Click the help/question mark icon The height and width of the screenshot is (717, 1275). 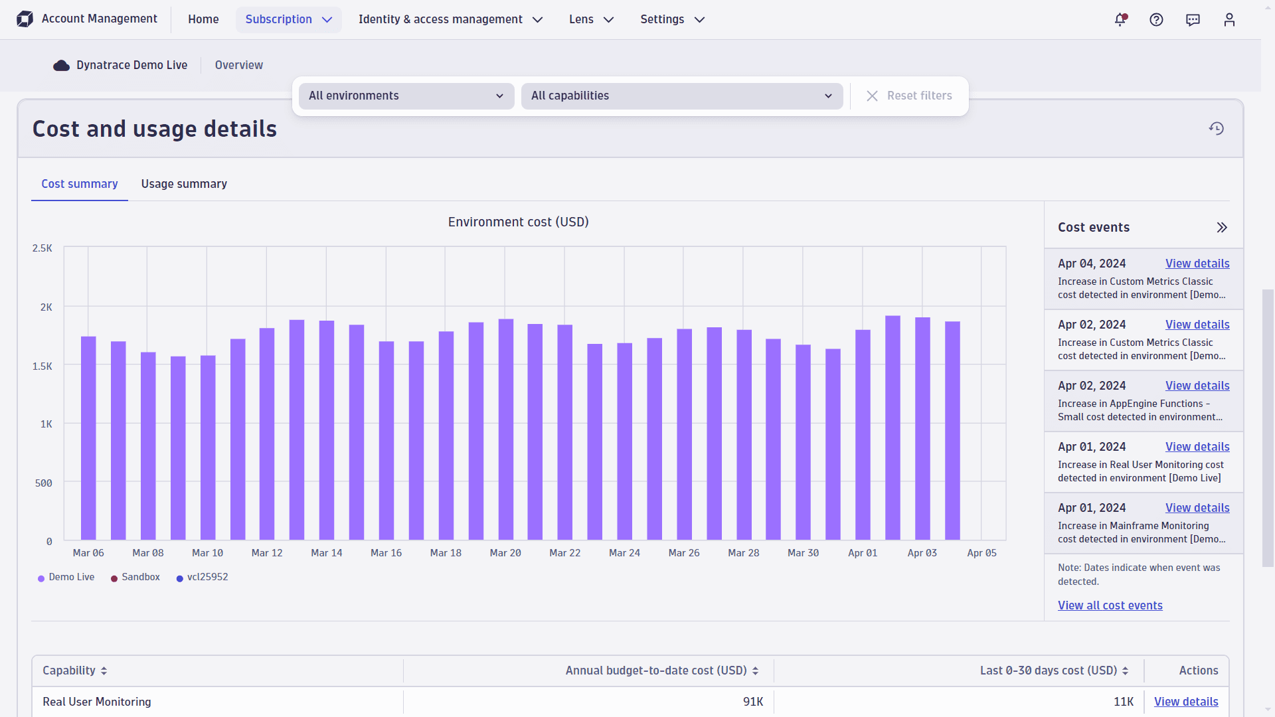point(1157,19)
